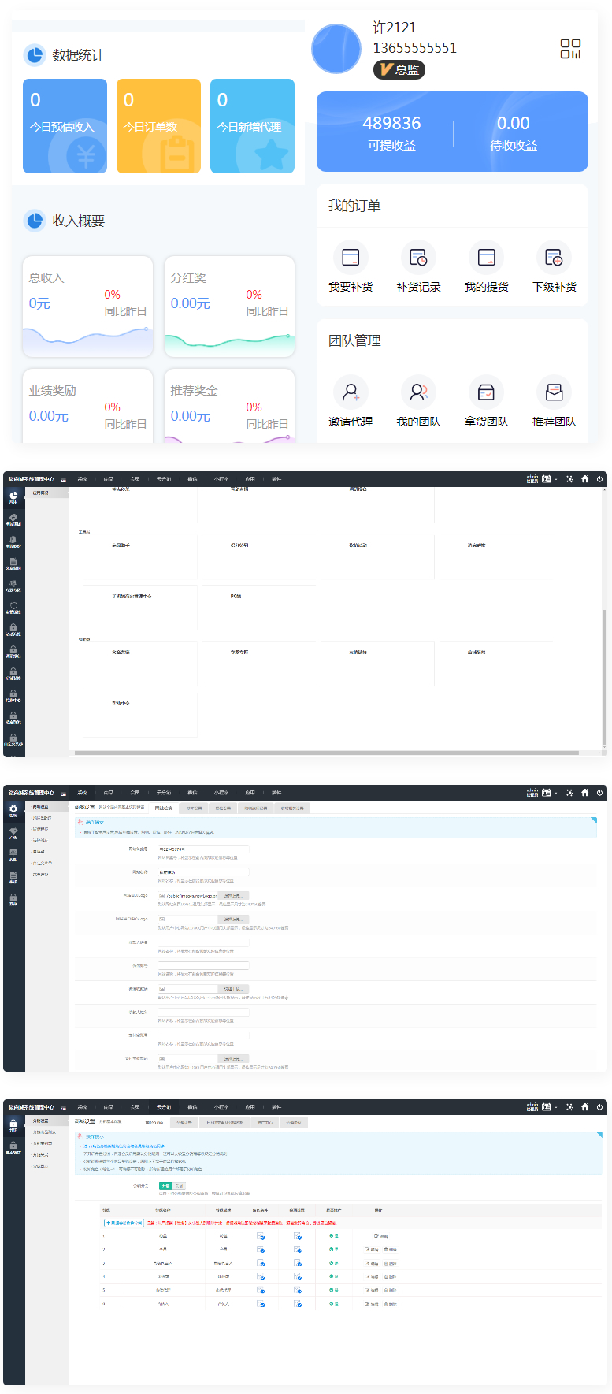
Task: Enable the green 开启 distribution toggle
Action: click(165, 1185)
